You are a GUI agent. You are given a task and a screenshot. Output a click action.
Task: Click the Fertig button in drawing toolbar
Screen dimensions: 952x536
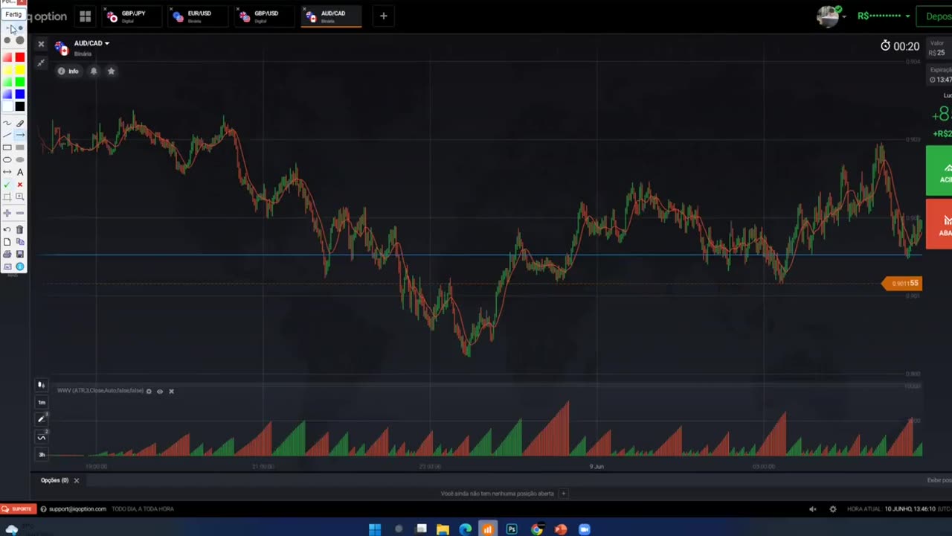click(13, 14)
